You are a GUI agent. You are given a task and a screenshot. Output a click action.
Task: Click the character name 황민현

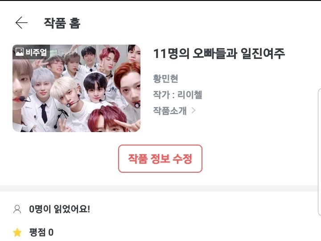point(165,79)
